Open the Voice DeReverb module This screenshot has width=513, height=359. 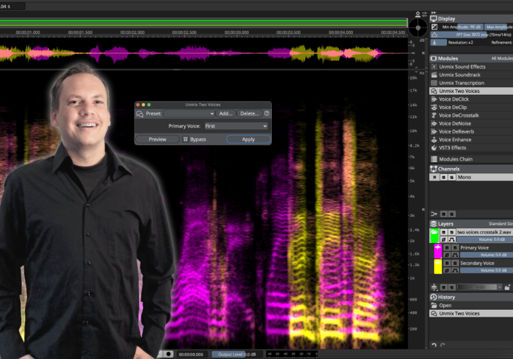point(471,132)
